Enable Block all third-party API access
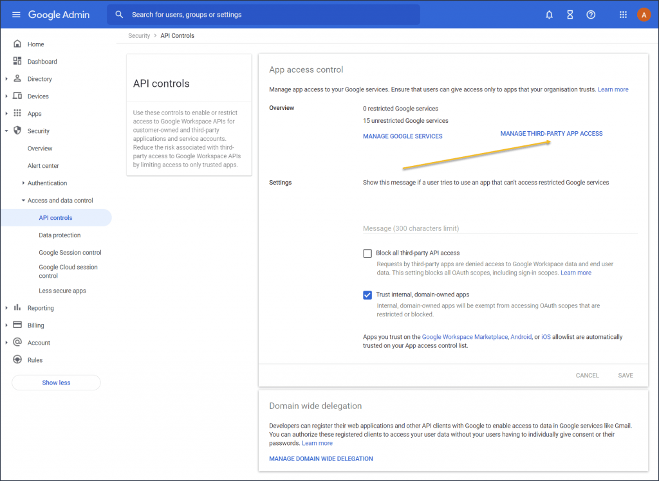 pyautogui.click(x=367, y=253)
